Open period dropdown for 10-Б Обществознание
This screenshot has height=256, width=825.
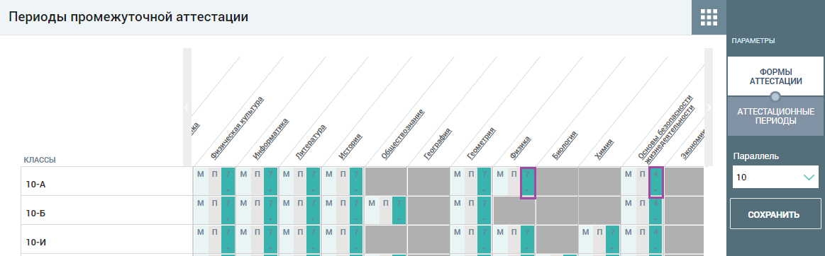(399, 210)
